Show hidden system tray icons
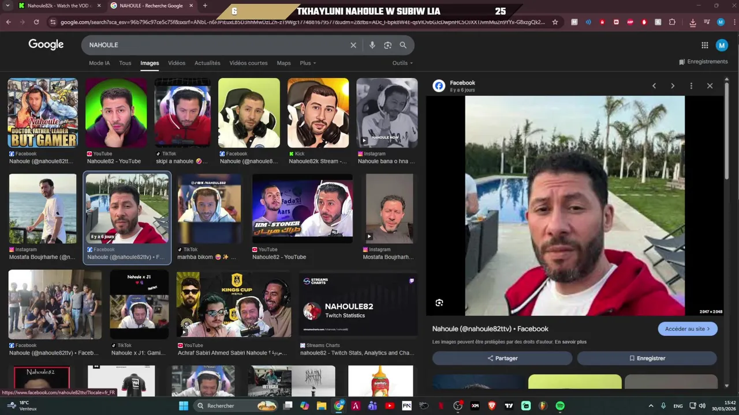The height and width of the screenshot is (415, 739). click(x=651, y=406)
